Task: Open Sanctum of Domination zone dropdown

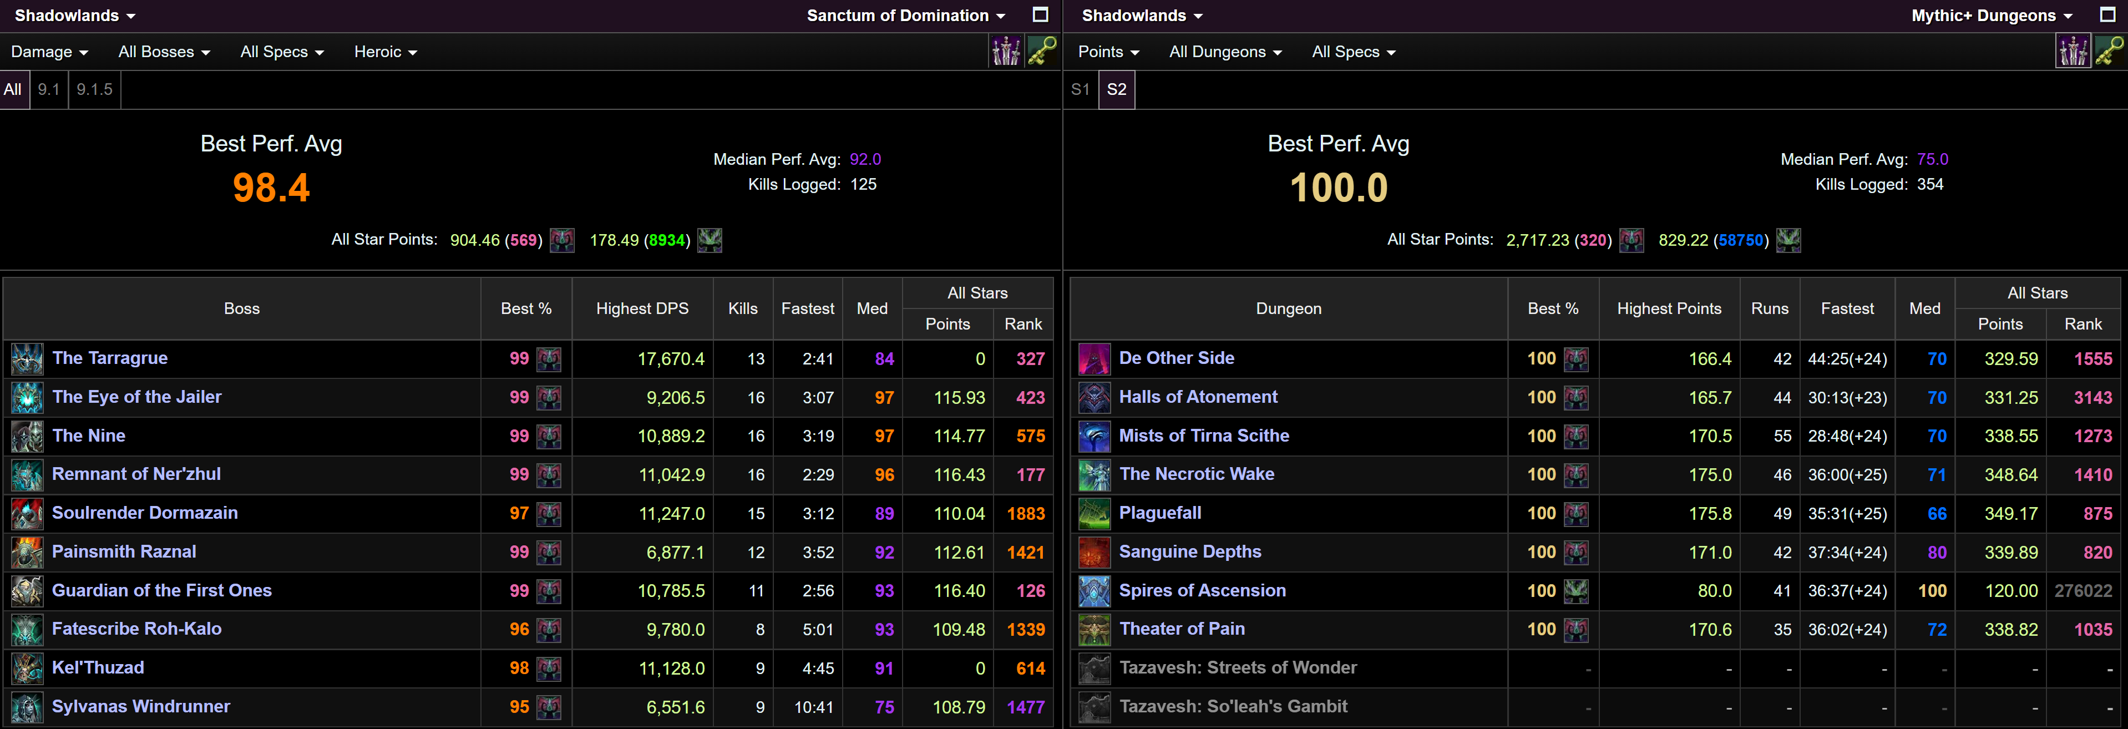Action: [x=905, y=16]
